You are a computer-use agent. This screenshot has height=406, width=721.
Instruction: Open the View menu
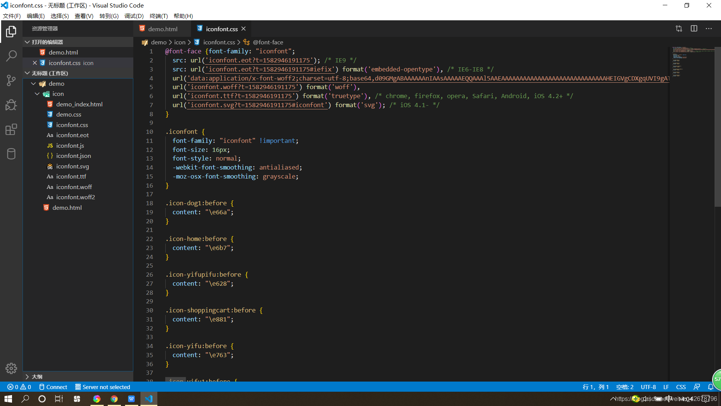coord(84,16)
